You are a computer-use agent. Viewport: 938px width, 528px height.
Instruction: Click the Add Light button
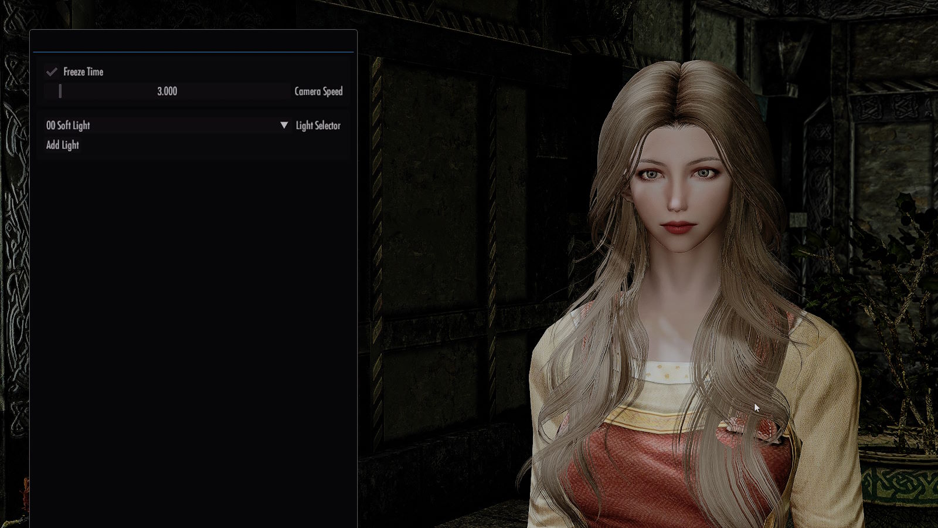pos(63,145)
